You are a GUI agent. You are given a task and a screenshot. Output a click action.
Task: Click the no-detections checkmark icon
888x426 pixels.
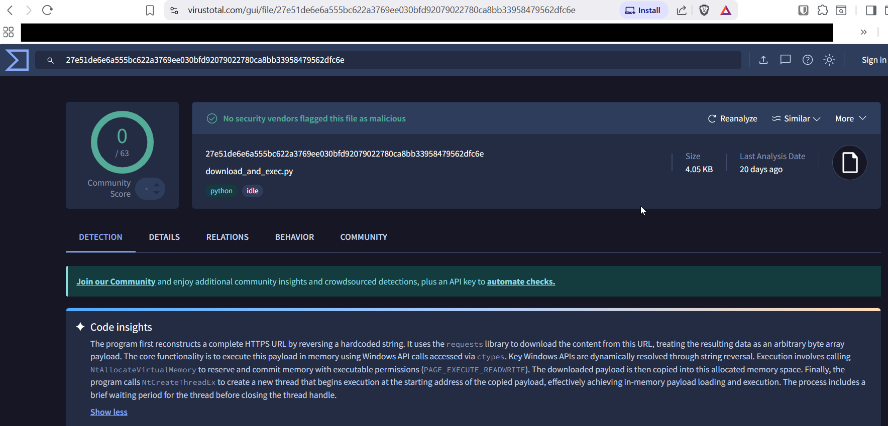(x=212, y=118)
